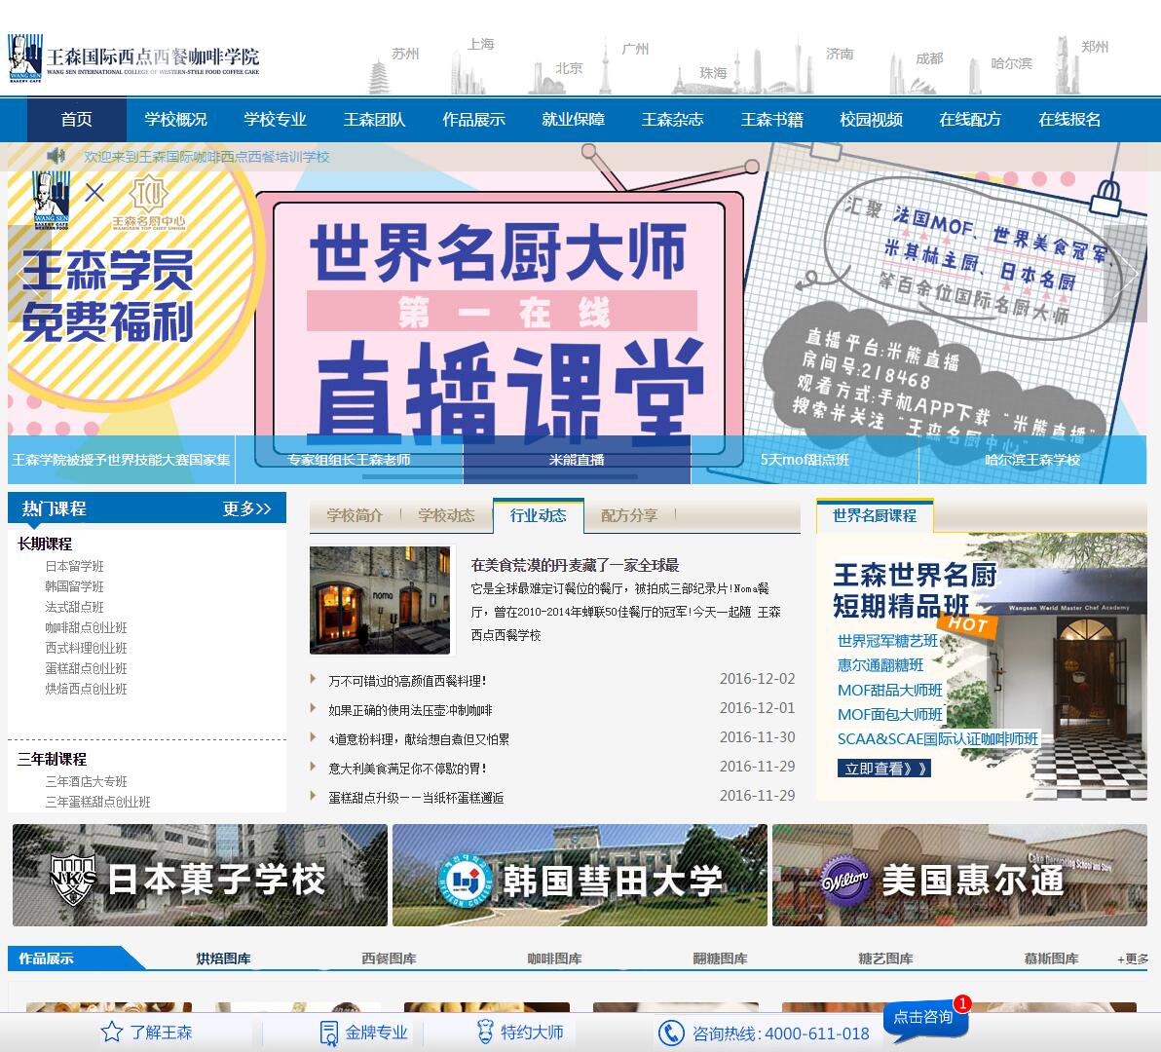Open the Noma restaurant article thumbnail

[380, 600]
